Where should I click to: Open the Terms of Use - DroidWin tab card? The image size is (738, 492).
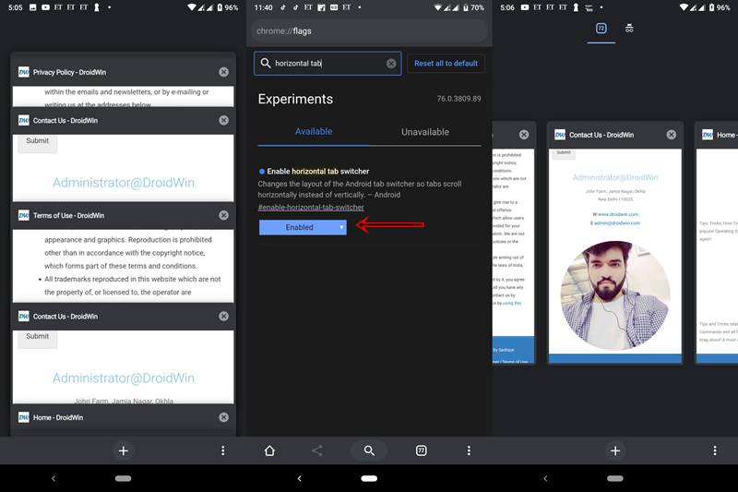tap(123, 252)
